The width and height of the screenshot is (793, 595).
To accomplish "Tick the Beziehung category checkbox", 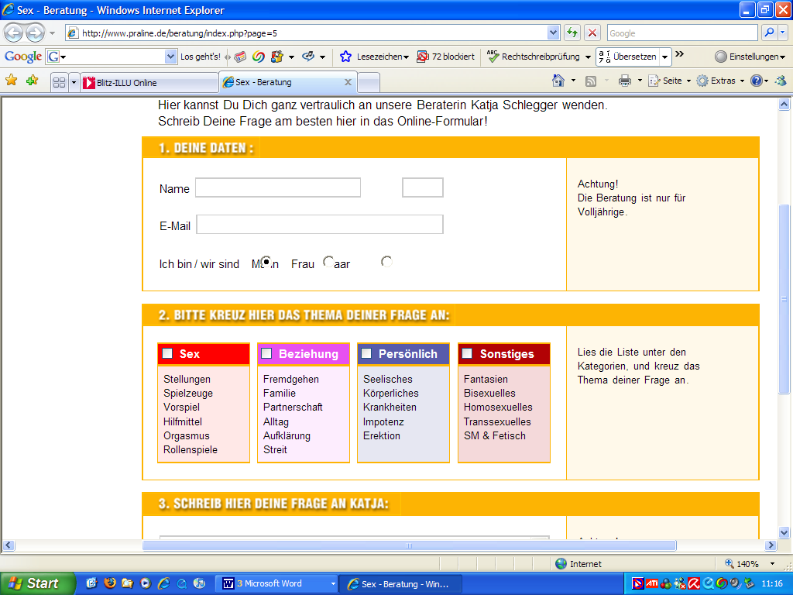I will (x=266, y=353).
